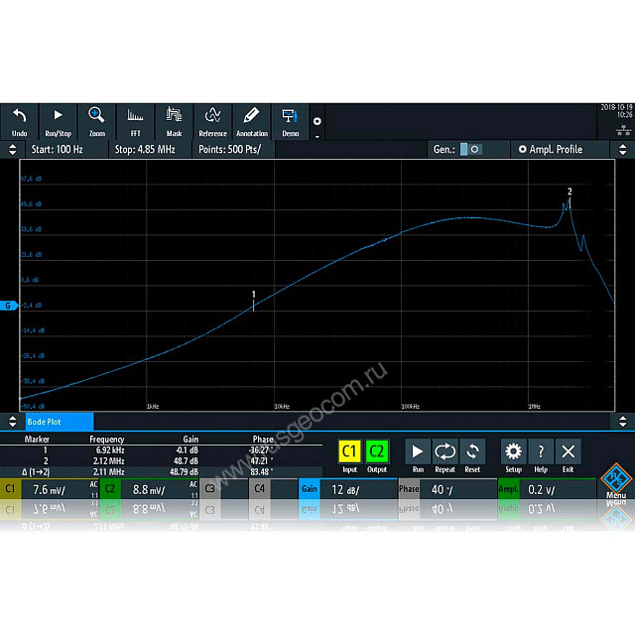Select the Zoom magnifier tool

96,120
